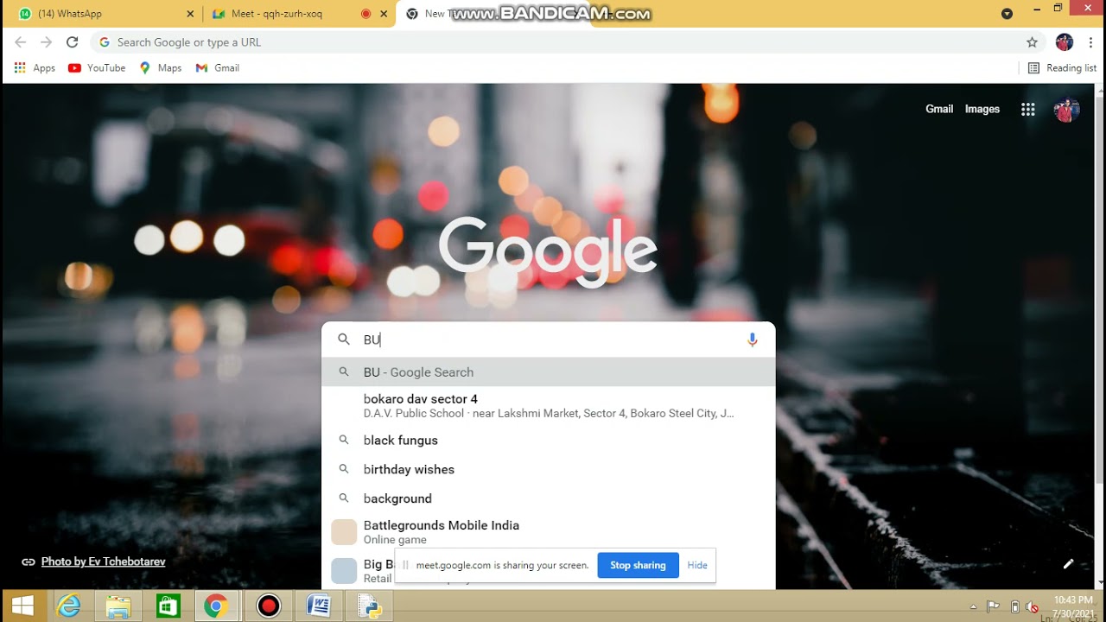Open the Chrome profile avatar in toolbar

click(1065, 42)
